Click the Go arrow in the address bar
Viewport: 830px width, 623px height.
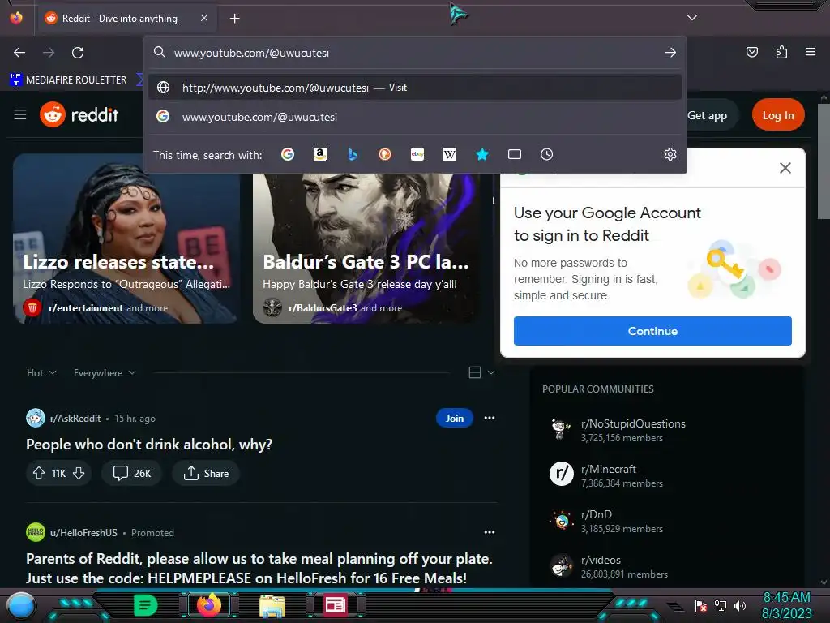coord(670,53)
